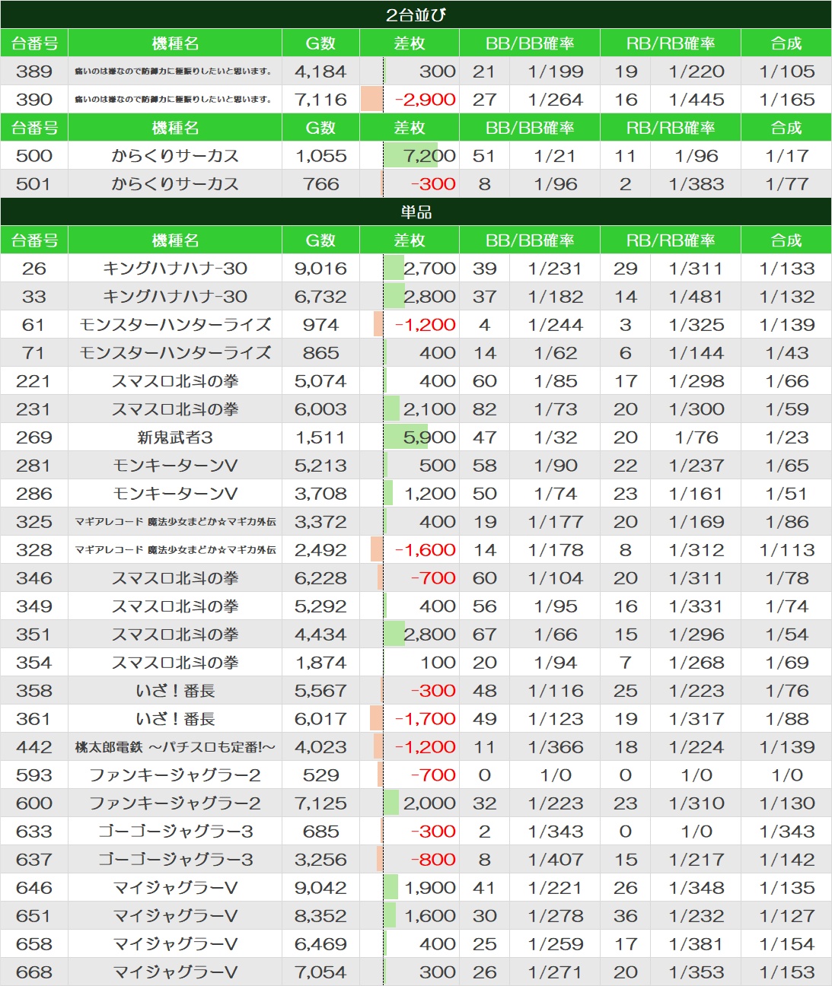Image resolution: width=832 pixels, height=986 pixels.
Task: Select machine number 231 cell
Action: [34, 409]
